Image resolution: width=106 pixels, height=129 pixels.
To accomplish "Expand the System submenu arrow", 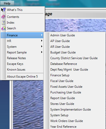I will coord(42,46).
